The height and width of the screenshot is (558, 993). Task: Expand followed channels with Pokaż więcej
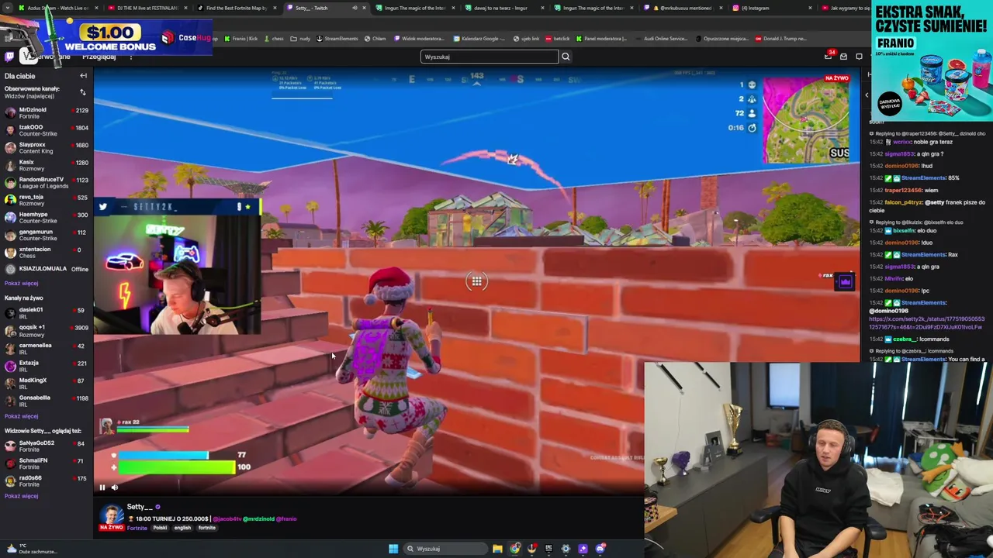pyautogui.click(x=21, y=284)
